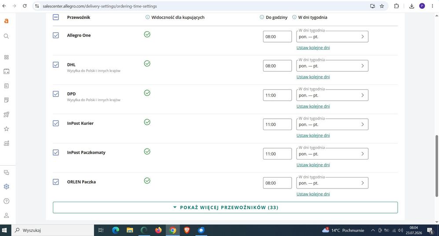
Task: Open the star favorites icon in sidebar
Action: coord(6,129)
